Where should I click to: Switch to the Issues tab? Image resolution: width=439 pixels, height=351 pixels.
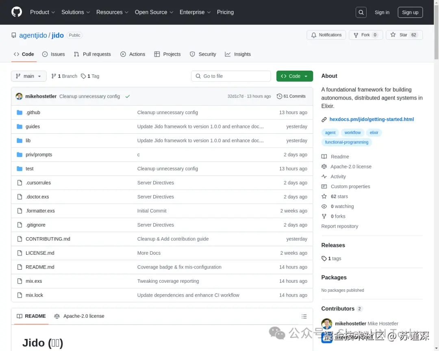[x=54, y=54]
